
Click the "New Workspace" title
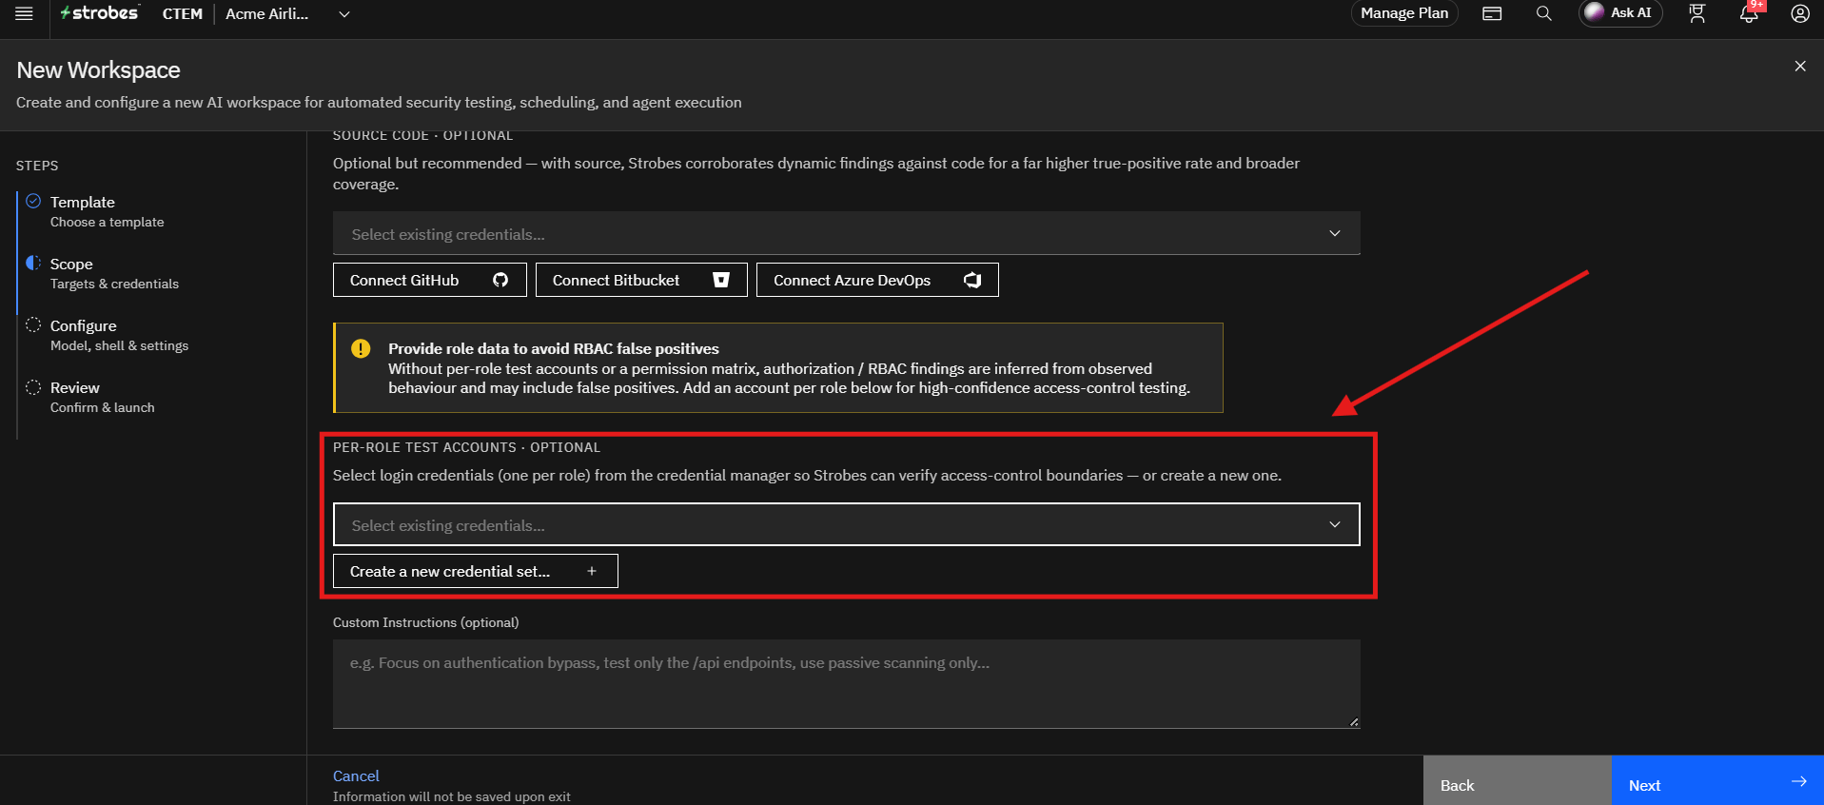pos(98,69)
